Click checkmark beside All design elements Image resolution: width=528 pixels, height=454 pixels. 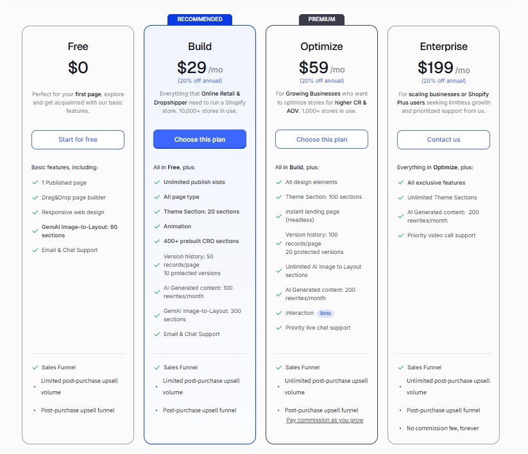pos(279,182)
